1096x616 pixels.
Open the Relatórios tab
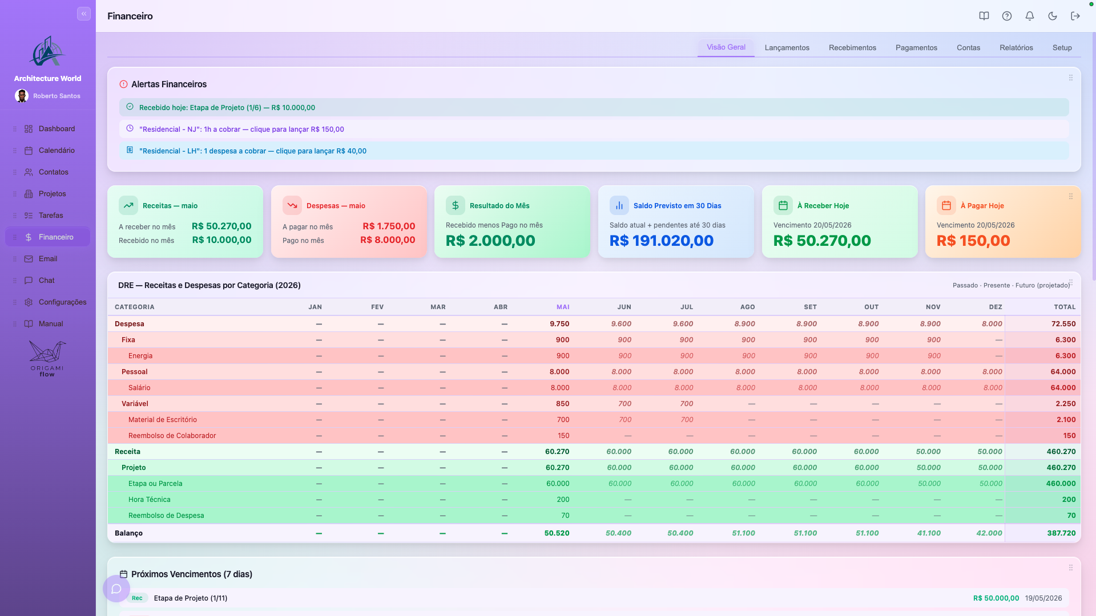pyautogui.click(x=1016, y=48)
